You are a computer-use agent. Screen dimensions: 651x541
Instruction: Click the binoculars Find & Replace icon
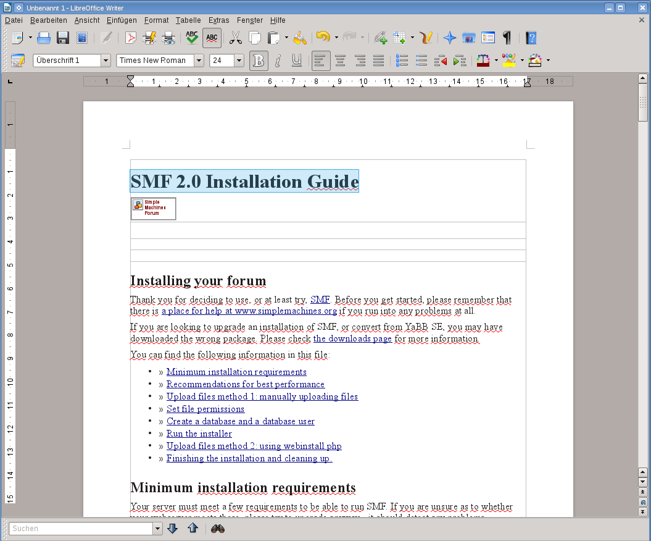click(217, 529)
